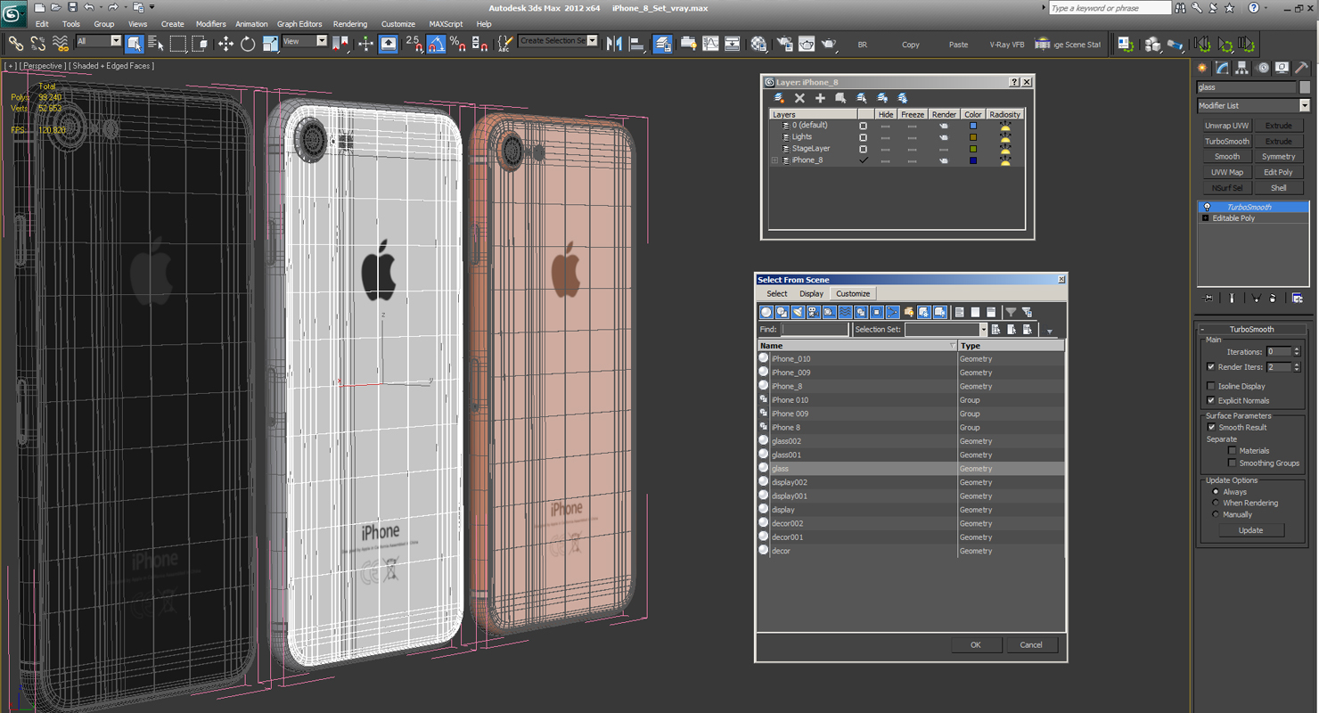Choose the Select and Rotate tool
The image size is (1319, 713).
click(x=248, y=43)
